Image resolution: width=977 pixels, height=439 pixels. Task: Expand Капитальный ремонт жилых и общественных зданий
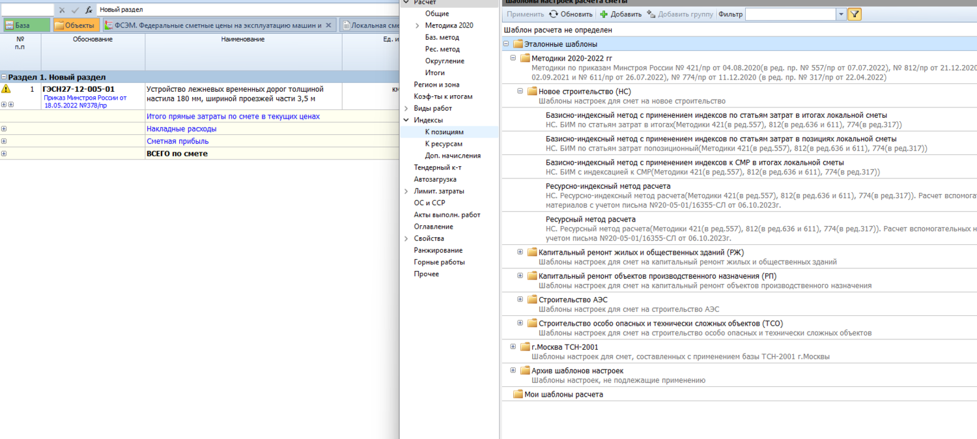[520, 252]
